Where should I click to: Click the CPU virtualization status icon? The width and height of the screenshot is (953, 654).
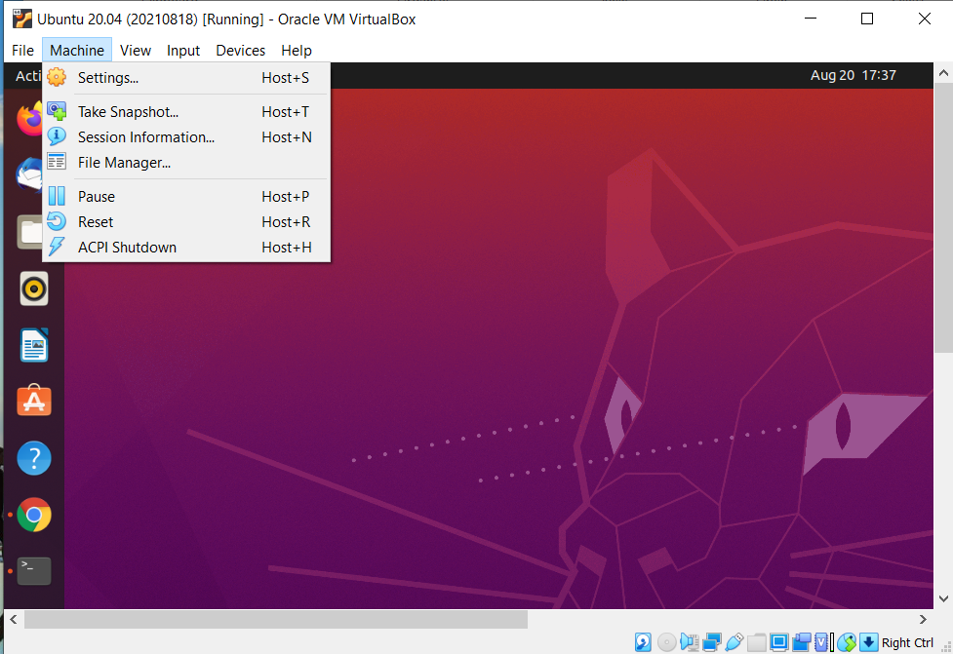pyautogui.click(x=821, y=642)
